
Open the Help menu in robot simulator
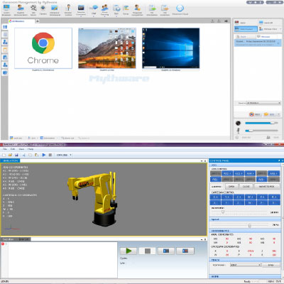[31, 149]
